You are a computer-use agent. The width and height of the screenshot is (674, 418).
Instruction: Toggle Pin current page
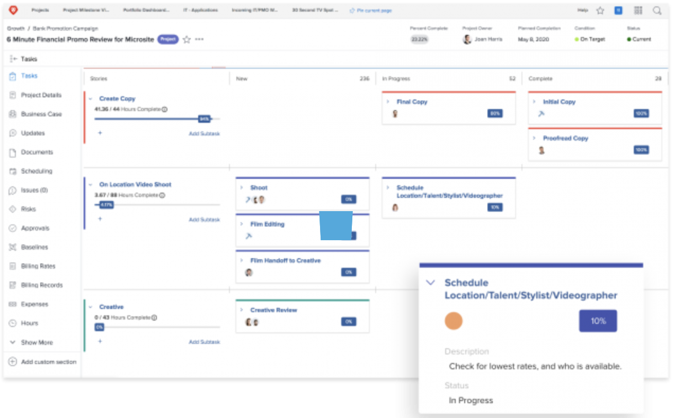[370, 10]
